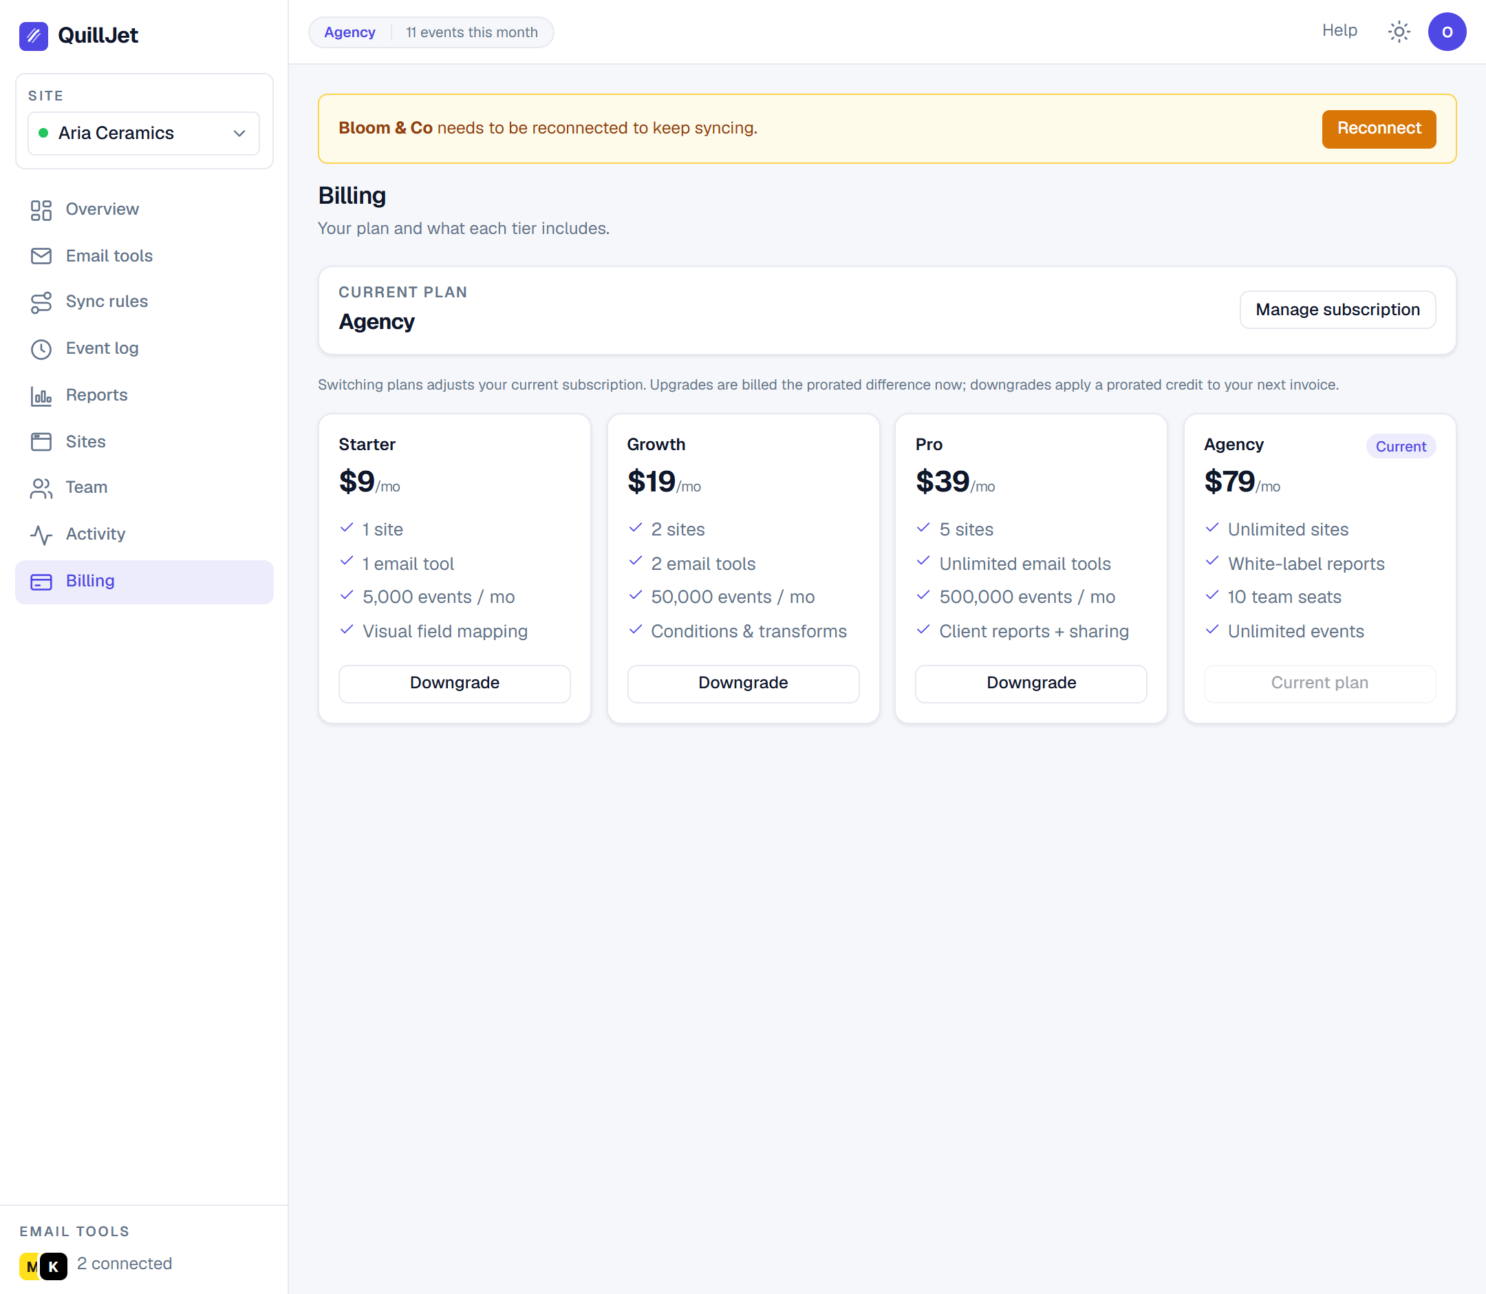Open Email tools in the sidebar
This screenshot has height=1294, width=1486.
point(144,256)
